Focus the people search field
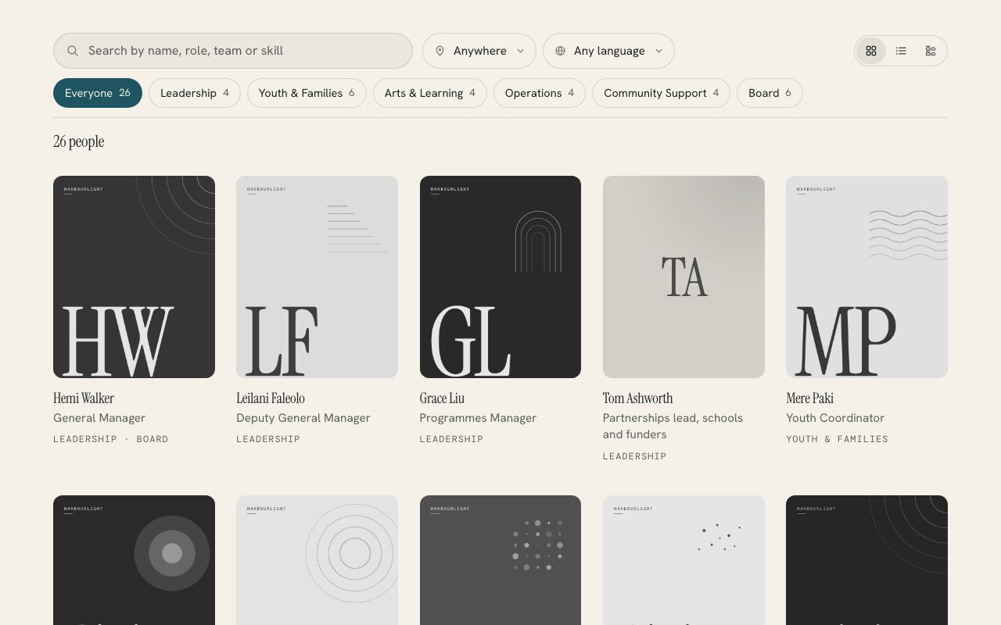The height and width of the screenshot is (625, 1001). (233, 51)
